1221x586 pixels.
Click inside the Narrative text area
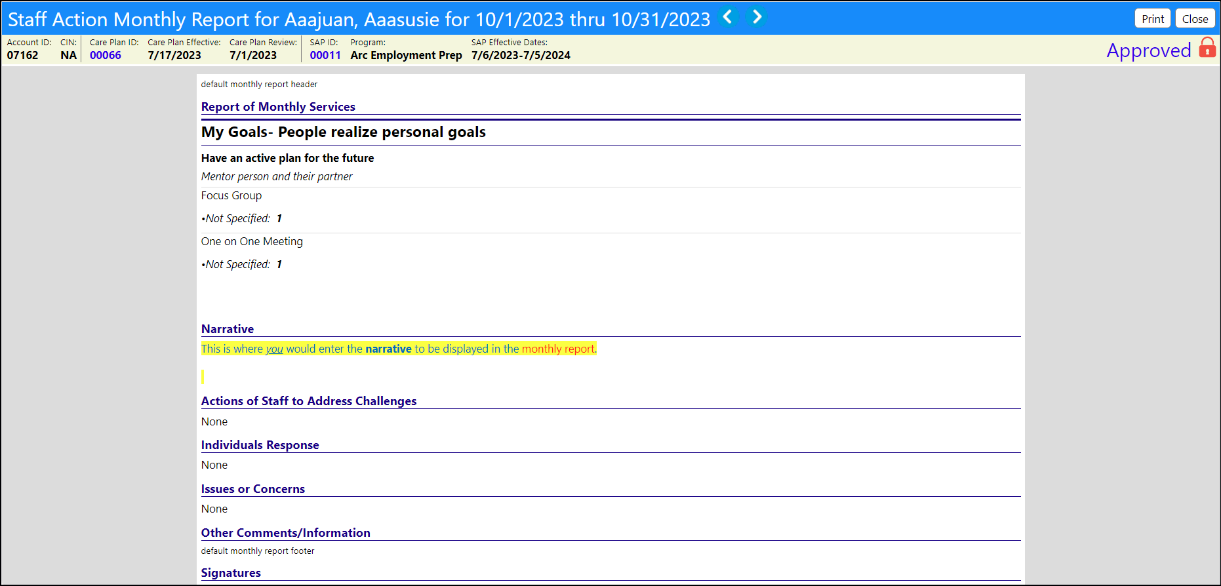coord(610,362)
